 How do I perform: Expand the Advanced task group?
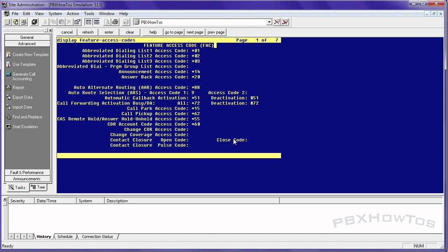coord(27,44)
